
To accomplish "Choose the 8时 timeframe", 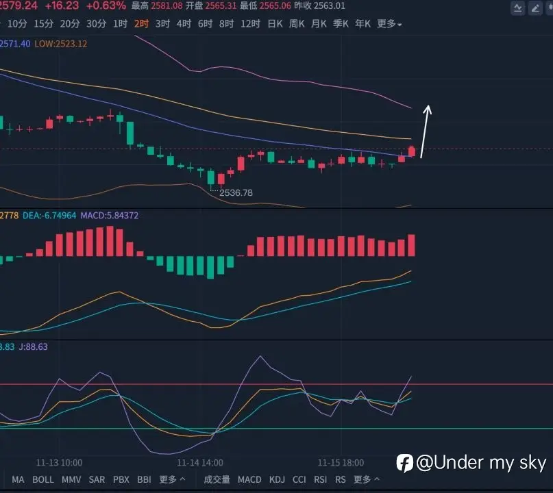I will pyautogui.click(x=226, y=24).
